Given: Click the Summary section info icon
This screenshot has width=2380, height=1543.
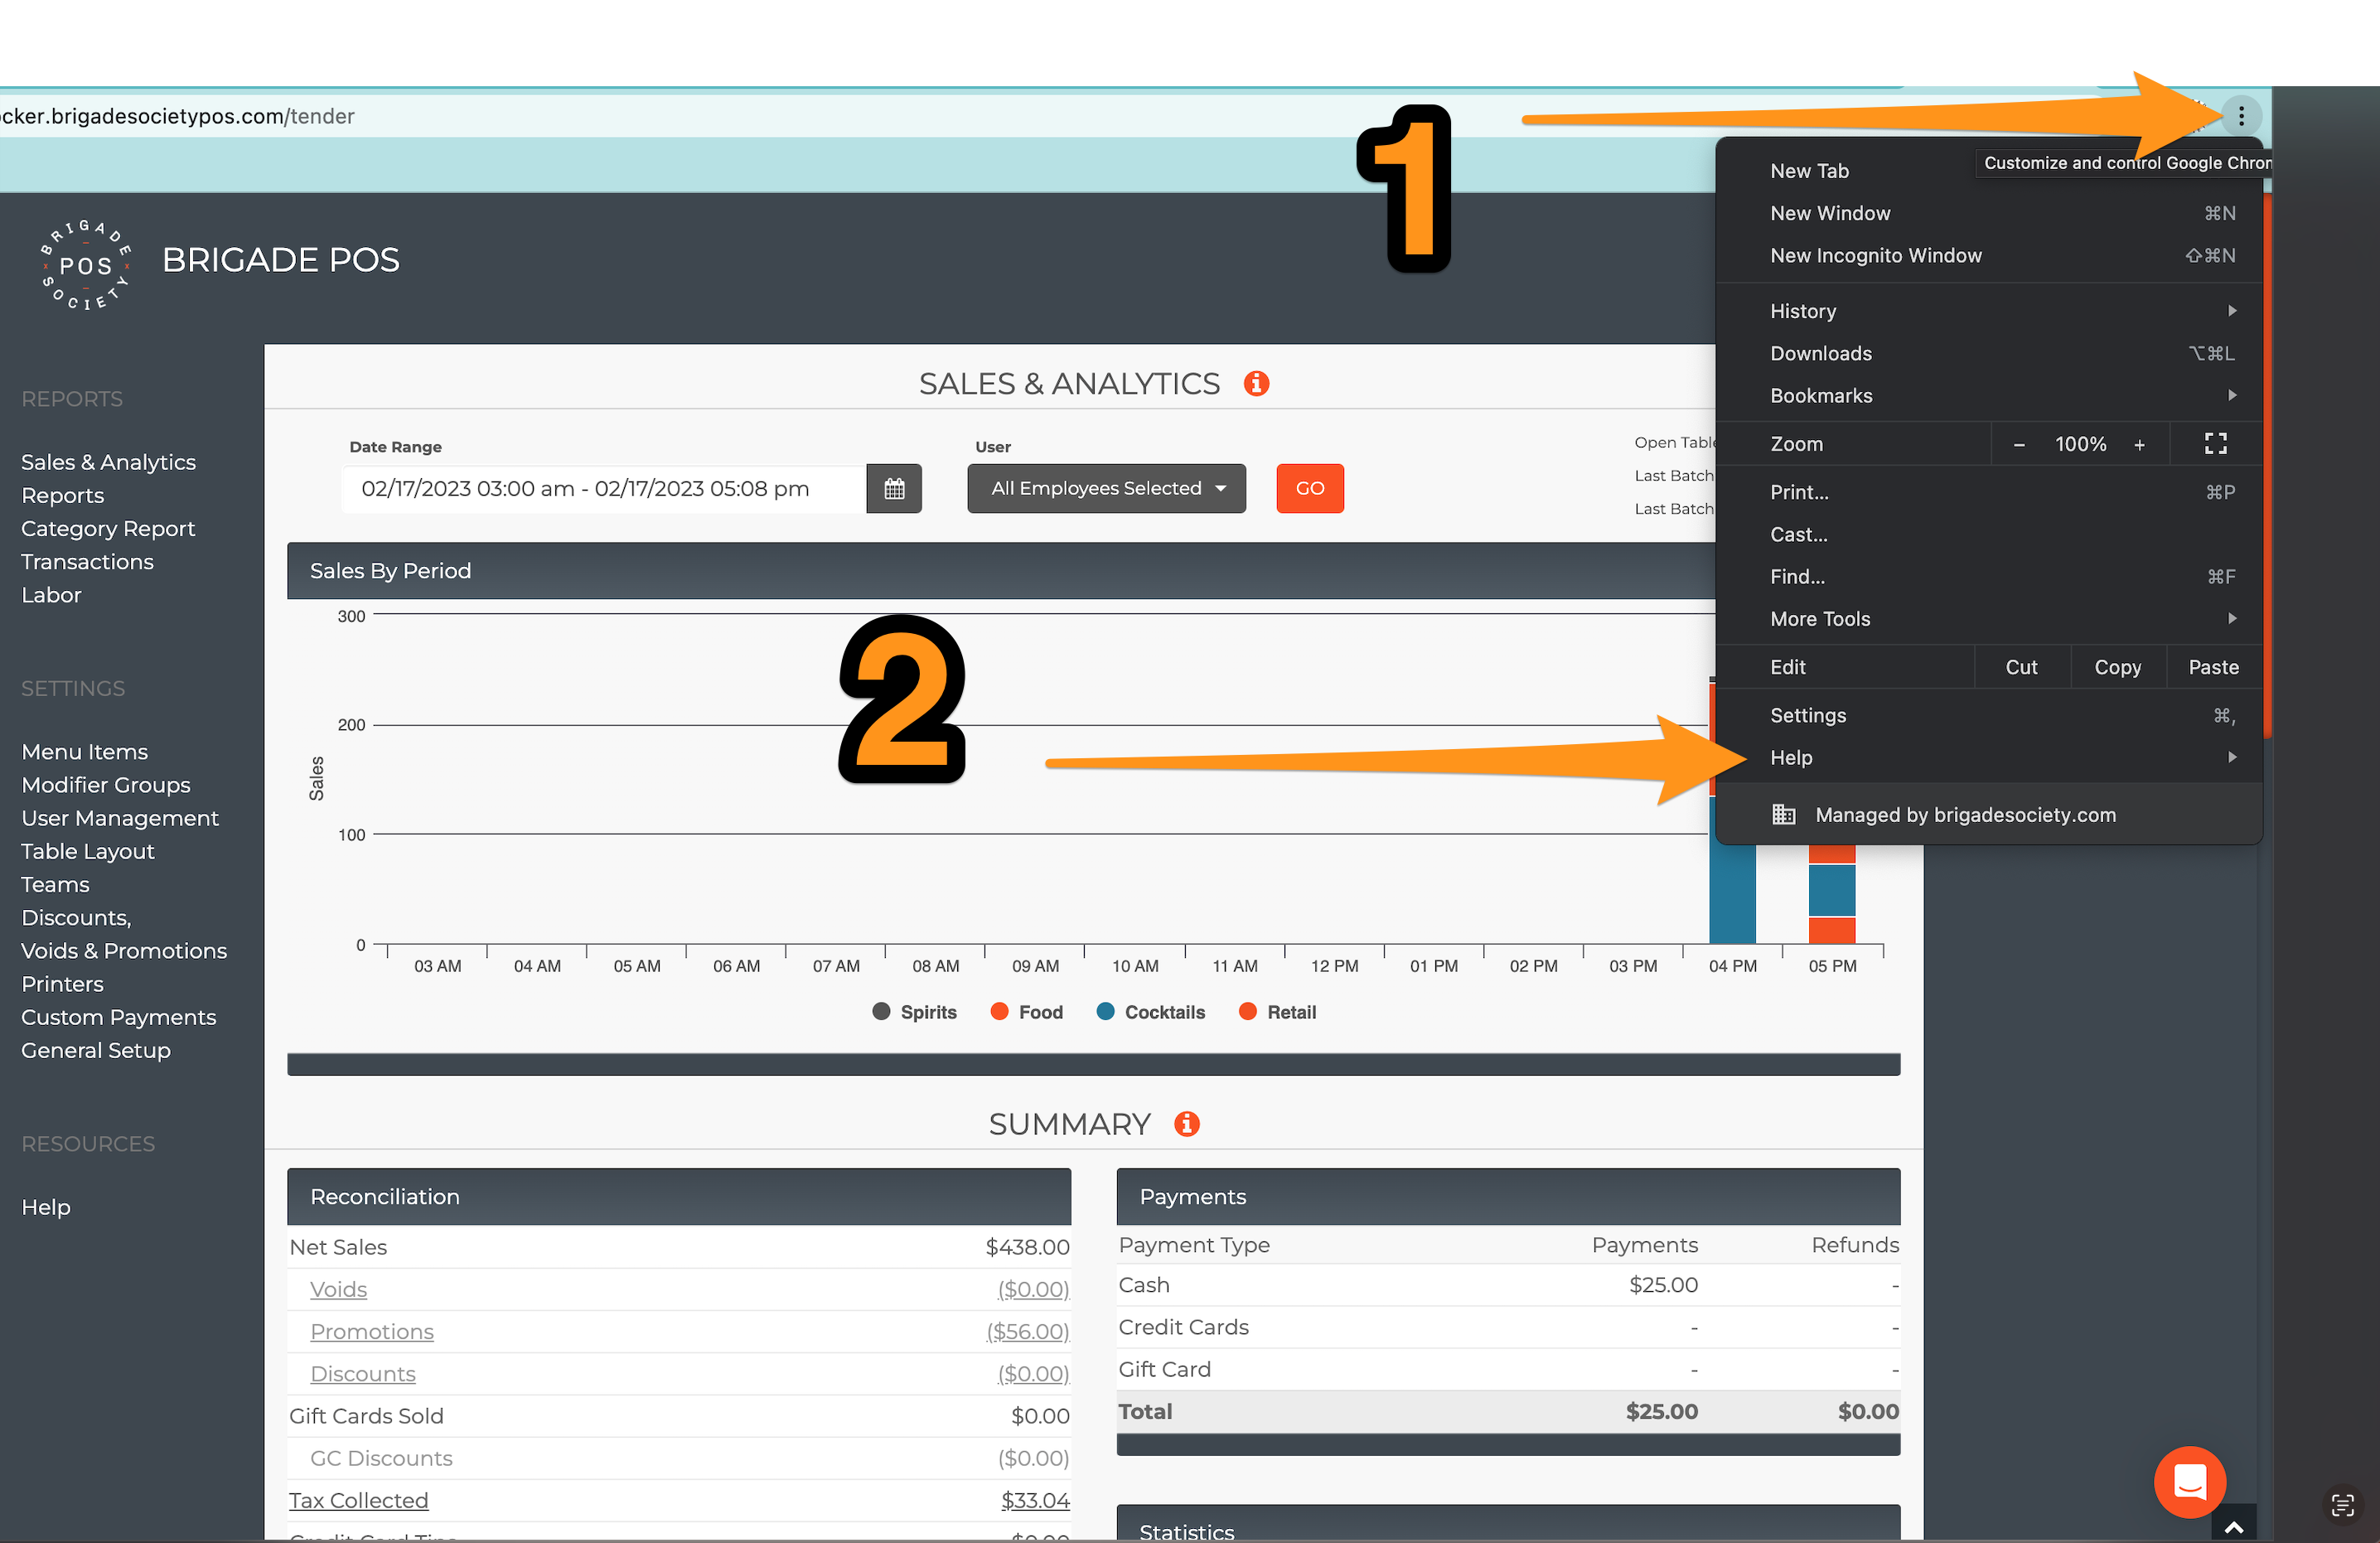Looking at the screenshot, I should coord(1186,1124).
